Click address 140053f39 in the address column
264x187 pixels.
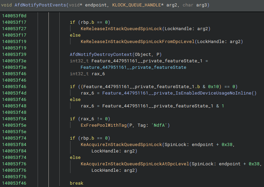pyautogui.click(x=14, y=55)
